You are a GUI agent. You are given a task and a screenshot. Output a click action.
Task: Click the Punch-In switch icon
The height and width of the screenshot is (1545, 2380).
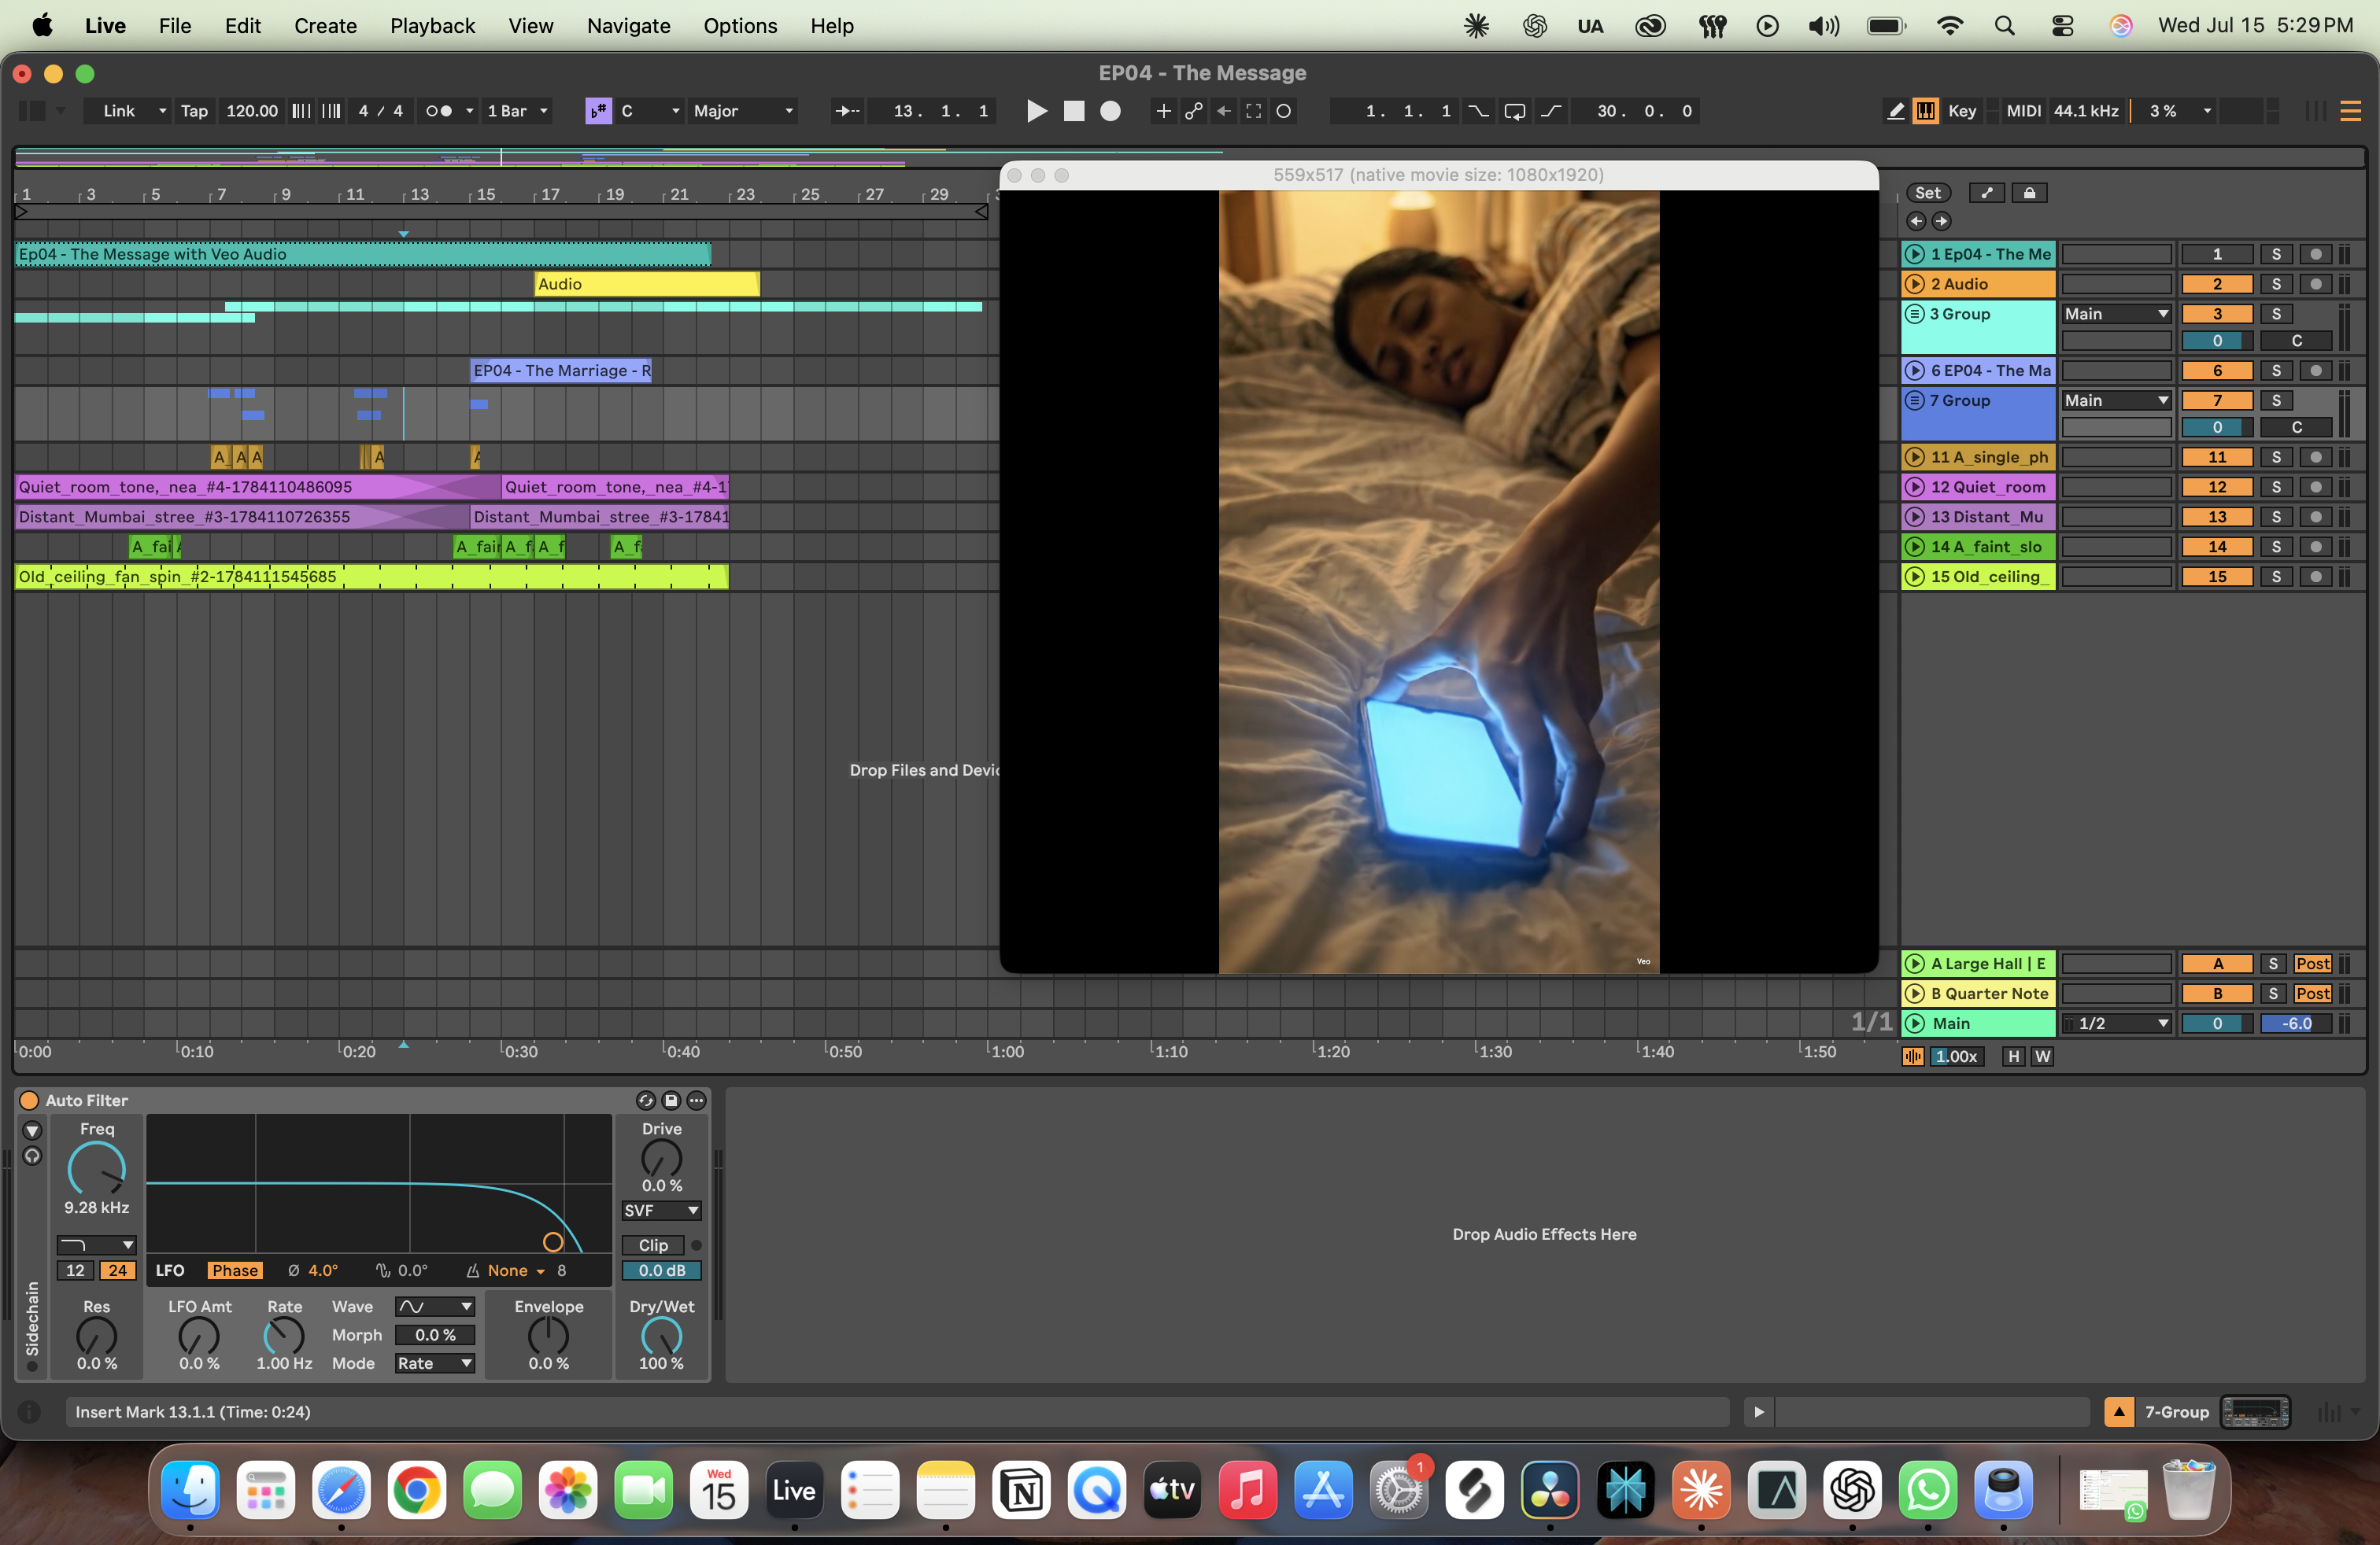click(x=1478, y=111)
